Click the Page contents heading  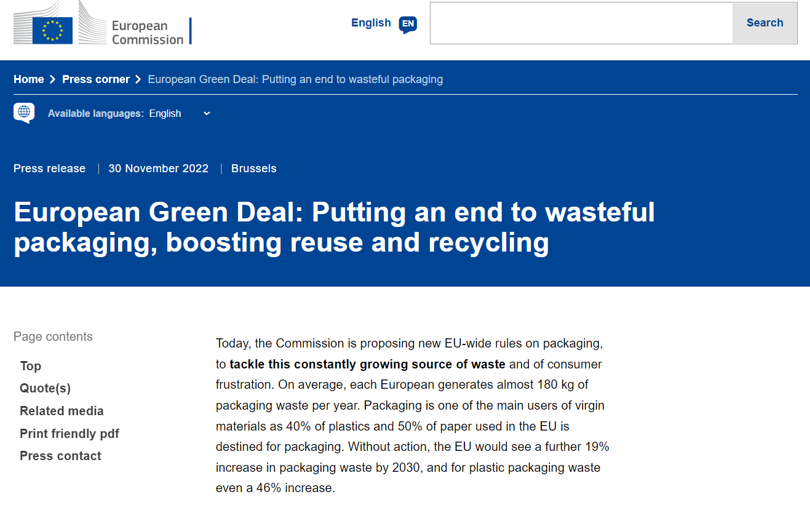(x=52, y=336)
